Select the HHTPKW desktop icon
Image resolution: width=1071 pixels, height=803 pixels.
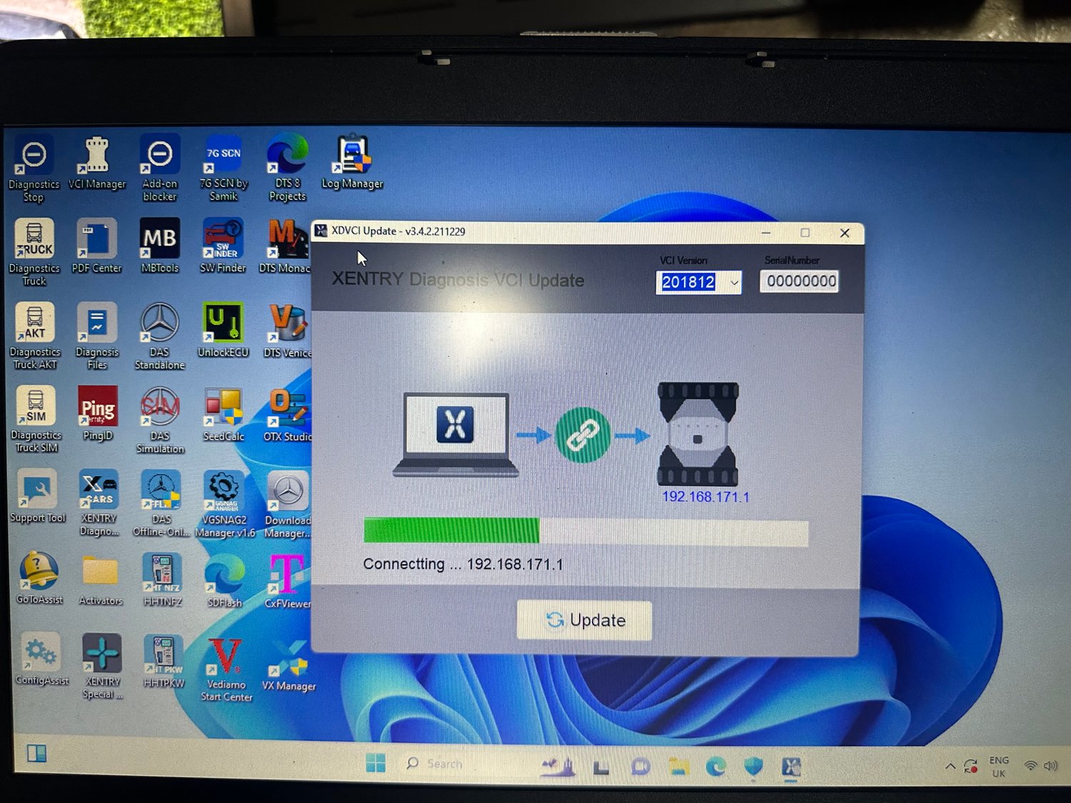164,662
